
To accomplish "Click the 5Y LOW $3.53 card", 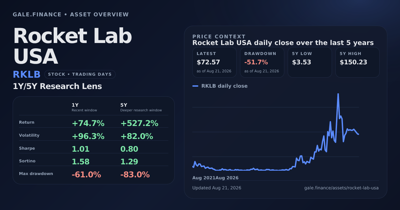I will 310,62.
